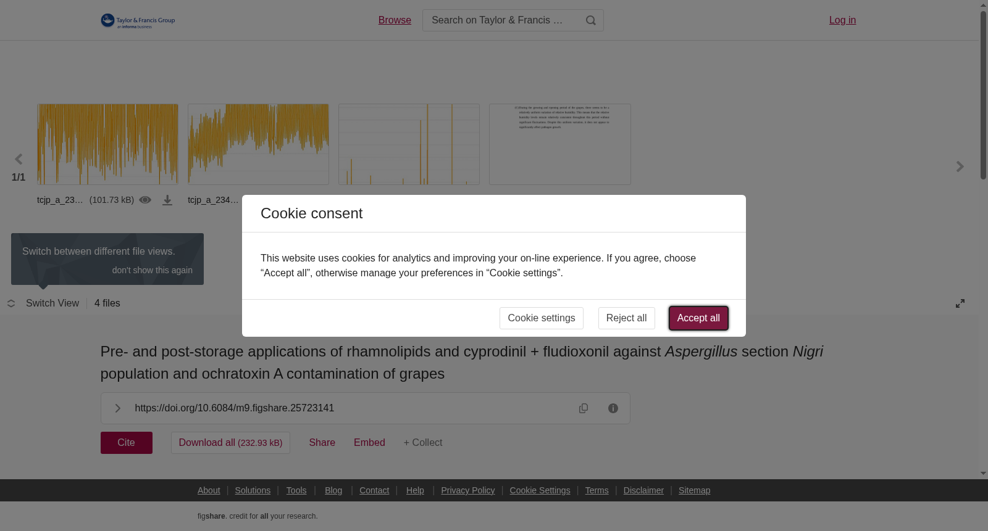Reject all cookies
This screenshot has height=531, width=988.
pyautogui.click(x=626, y=318)
